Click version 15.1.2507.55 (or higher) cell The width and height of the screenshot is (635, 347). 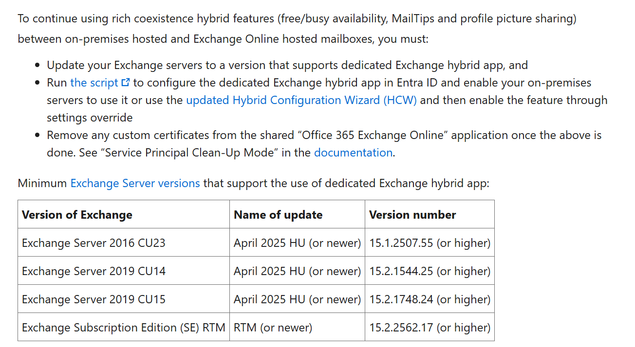[430, 243]
